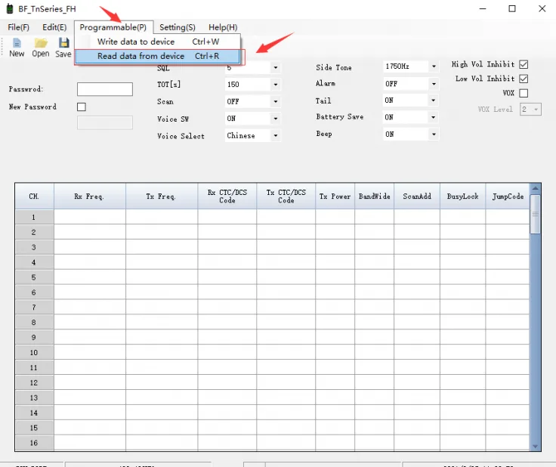
Task: Expand the Battery Save dropdown
Action: coord(434,117)
